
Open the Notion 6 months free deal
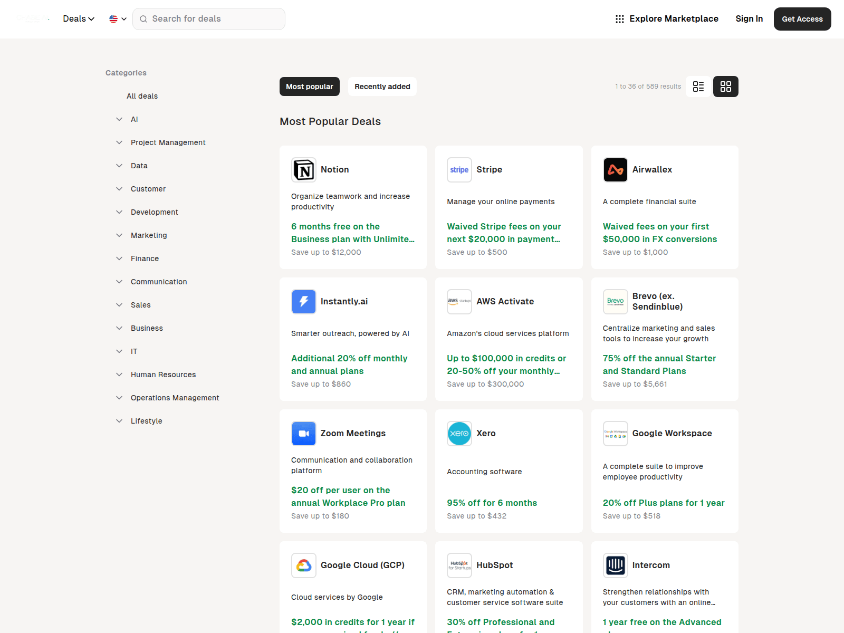click(353, 233)
